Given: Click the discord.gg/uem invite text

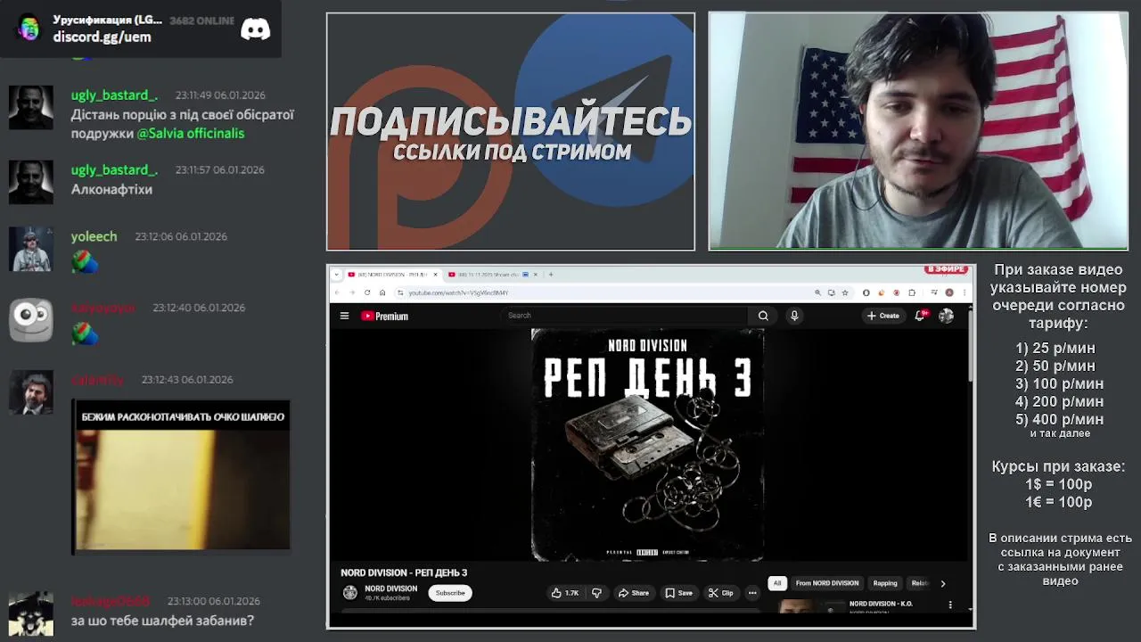Looking at the screenshot, I should (102, 37).
